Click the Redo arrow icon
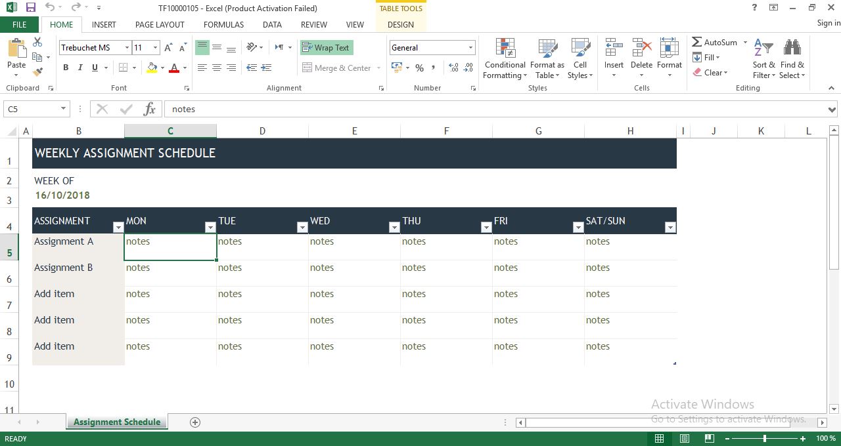Image resolution: width=841 pixels, height=446 pixels. 76,8
